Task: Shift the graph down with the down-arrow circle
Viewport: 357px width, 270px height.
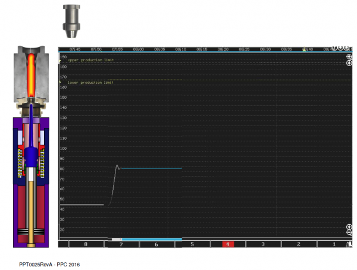Action: (349, 227)
